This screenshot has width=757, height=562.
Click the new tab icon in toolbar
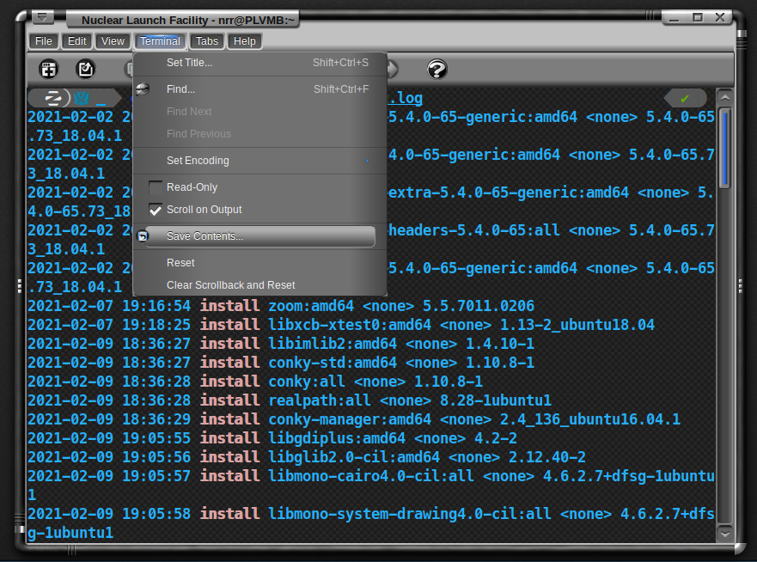tap(49, 69)
